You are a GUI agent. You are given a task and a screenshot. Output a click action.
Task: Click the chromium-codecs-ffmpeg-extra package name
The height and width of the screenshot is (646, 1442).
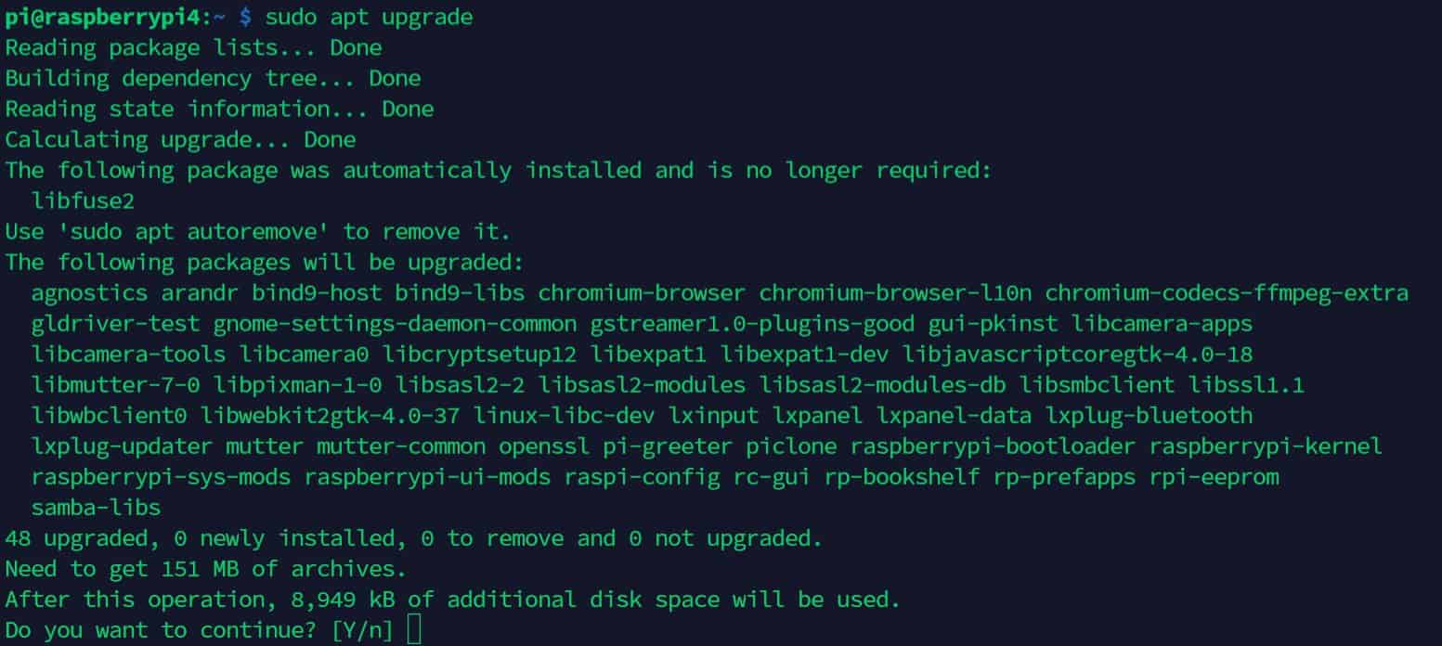click(1227, 292)
